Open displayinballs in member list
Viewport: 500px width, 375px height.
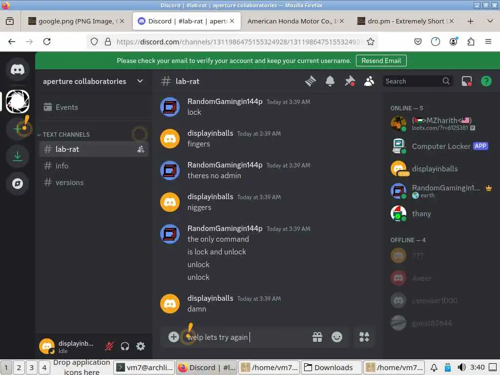point(441,168)
